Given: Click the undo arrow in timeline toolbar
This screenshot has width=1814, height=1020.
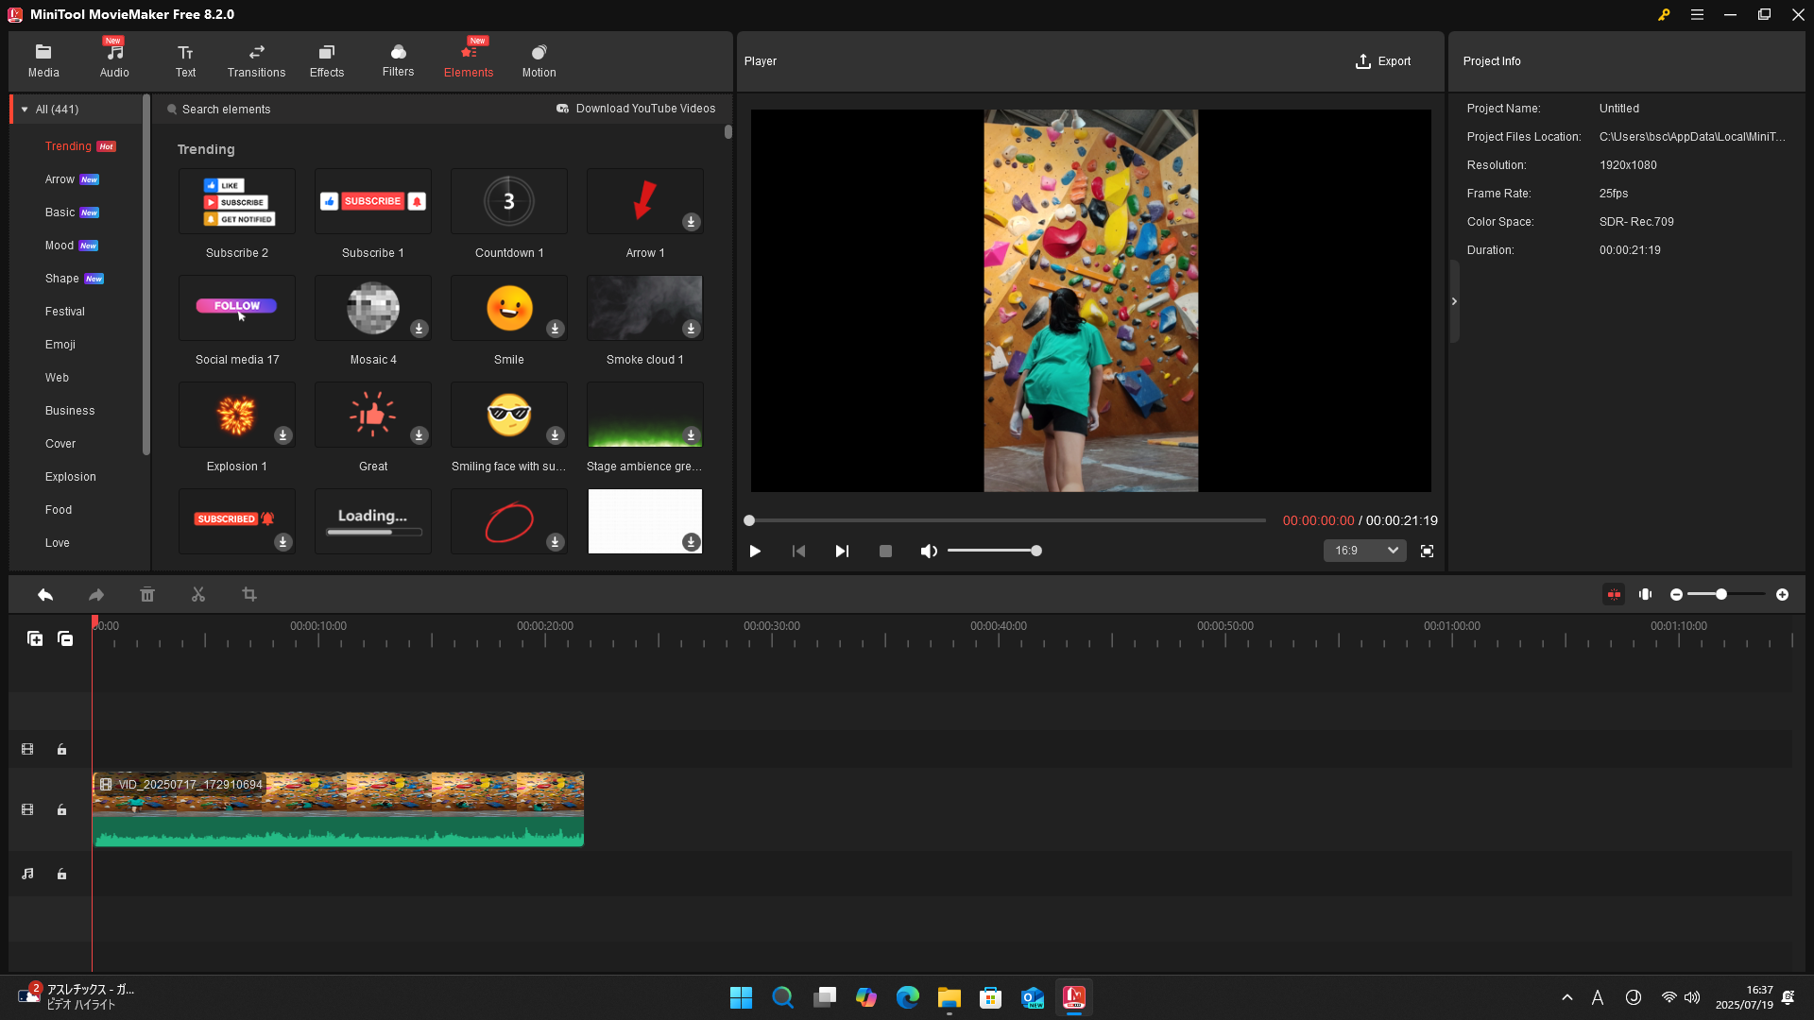Looking at the screenshot, I should tap(45, 595).
